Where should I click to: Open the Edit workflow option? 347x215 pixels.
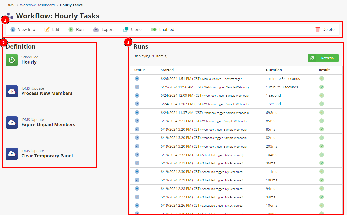(52, 29)
